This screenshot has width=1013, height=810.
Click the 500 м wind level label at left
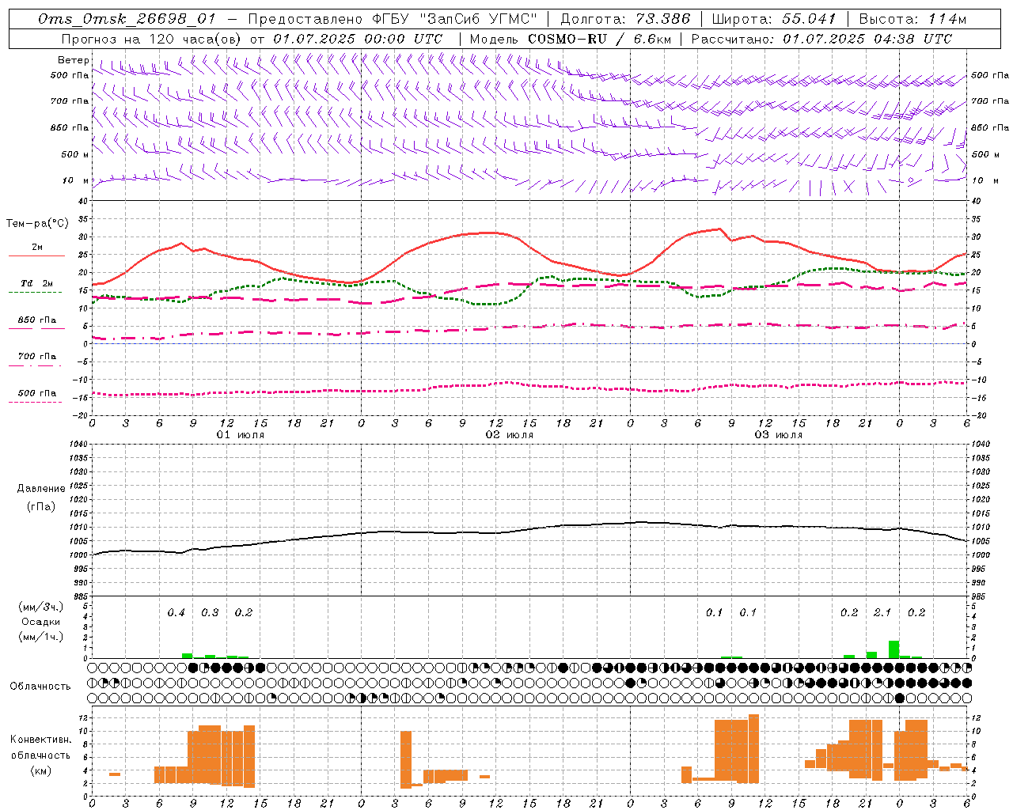click(75, 154)
